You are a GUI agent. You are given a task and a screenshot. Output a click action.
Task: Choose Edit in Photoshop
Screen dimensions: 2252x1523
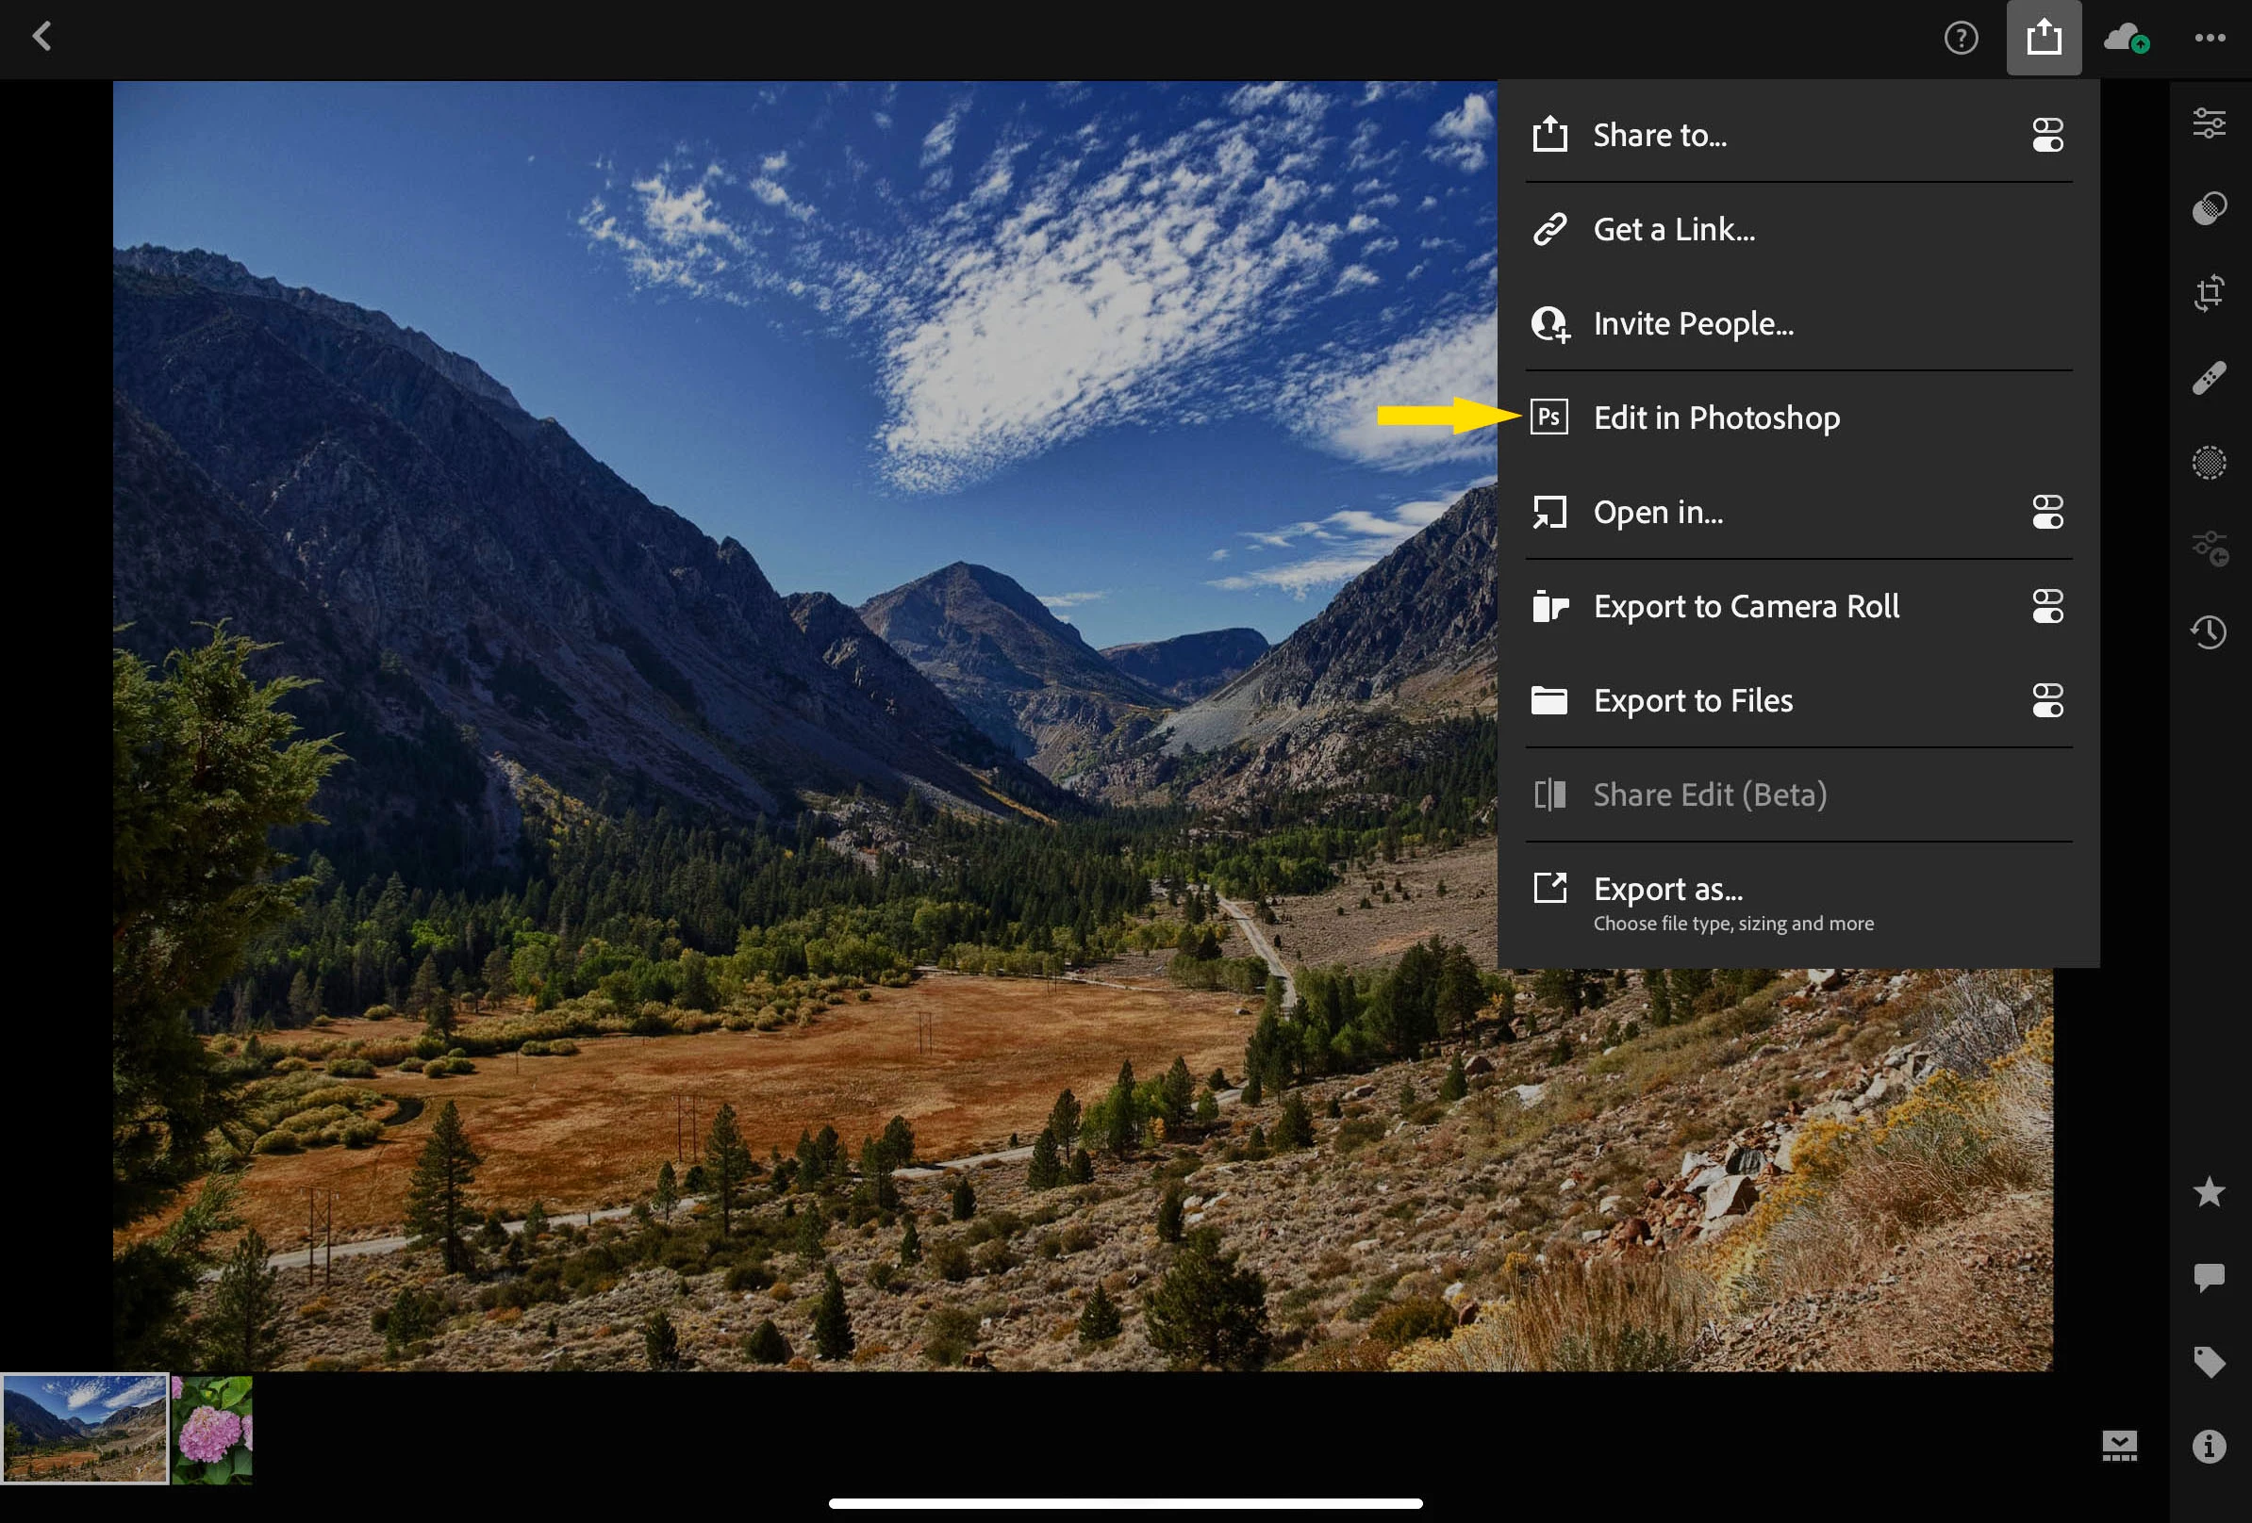(x=1715, y=418)
